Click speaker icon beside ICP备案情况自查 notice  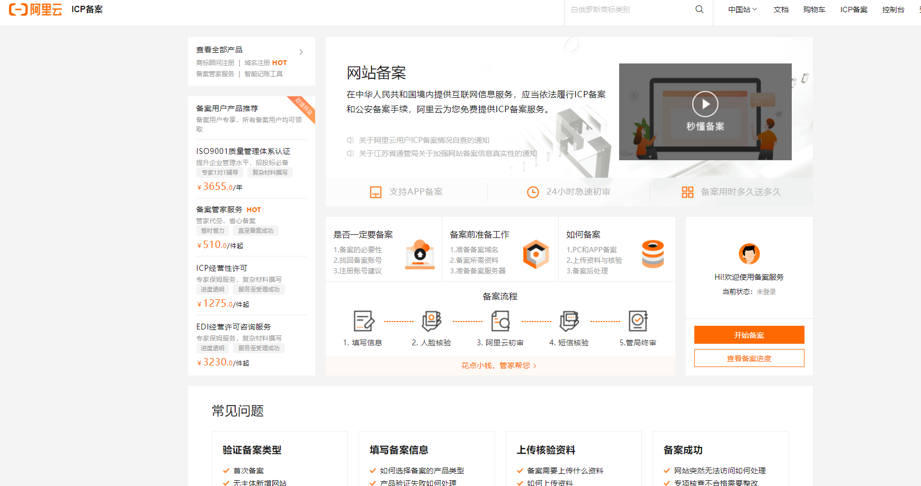[350, 140]
